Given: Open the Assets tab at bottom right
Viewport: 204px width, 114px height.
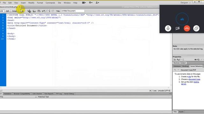Looking at the screenshot, I should (181, 112).
